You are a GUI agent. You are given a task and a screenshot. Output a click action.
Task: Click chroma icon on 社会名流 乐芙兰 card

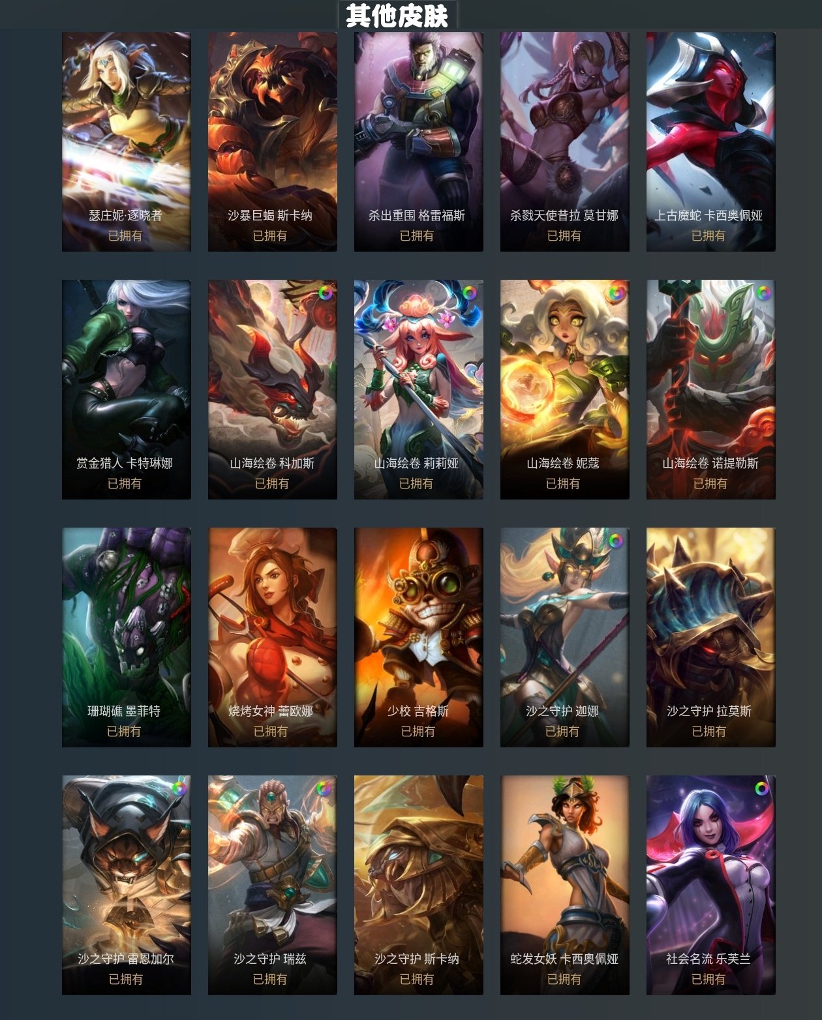click(762, 788)
